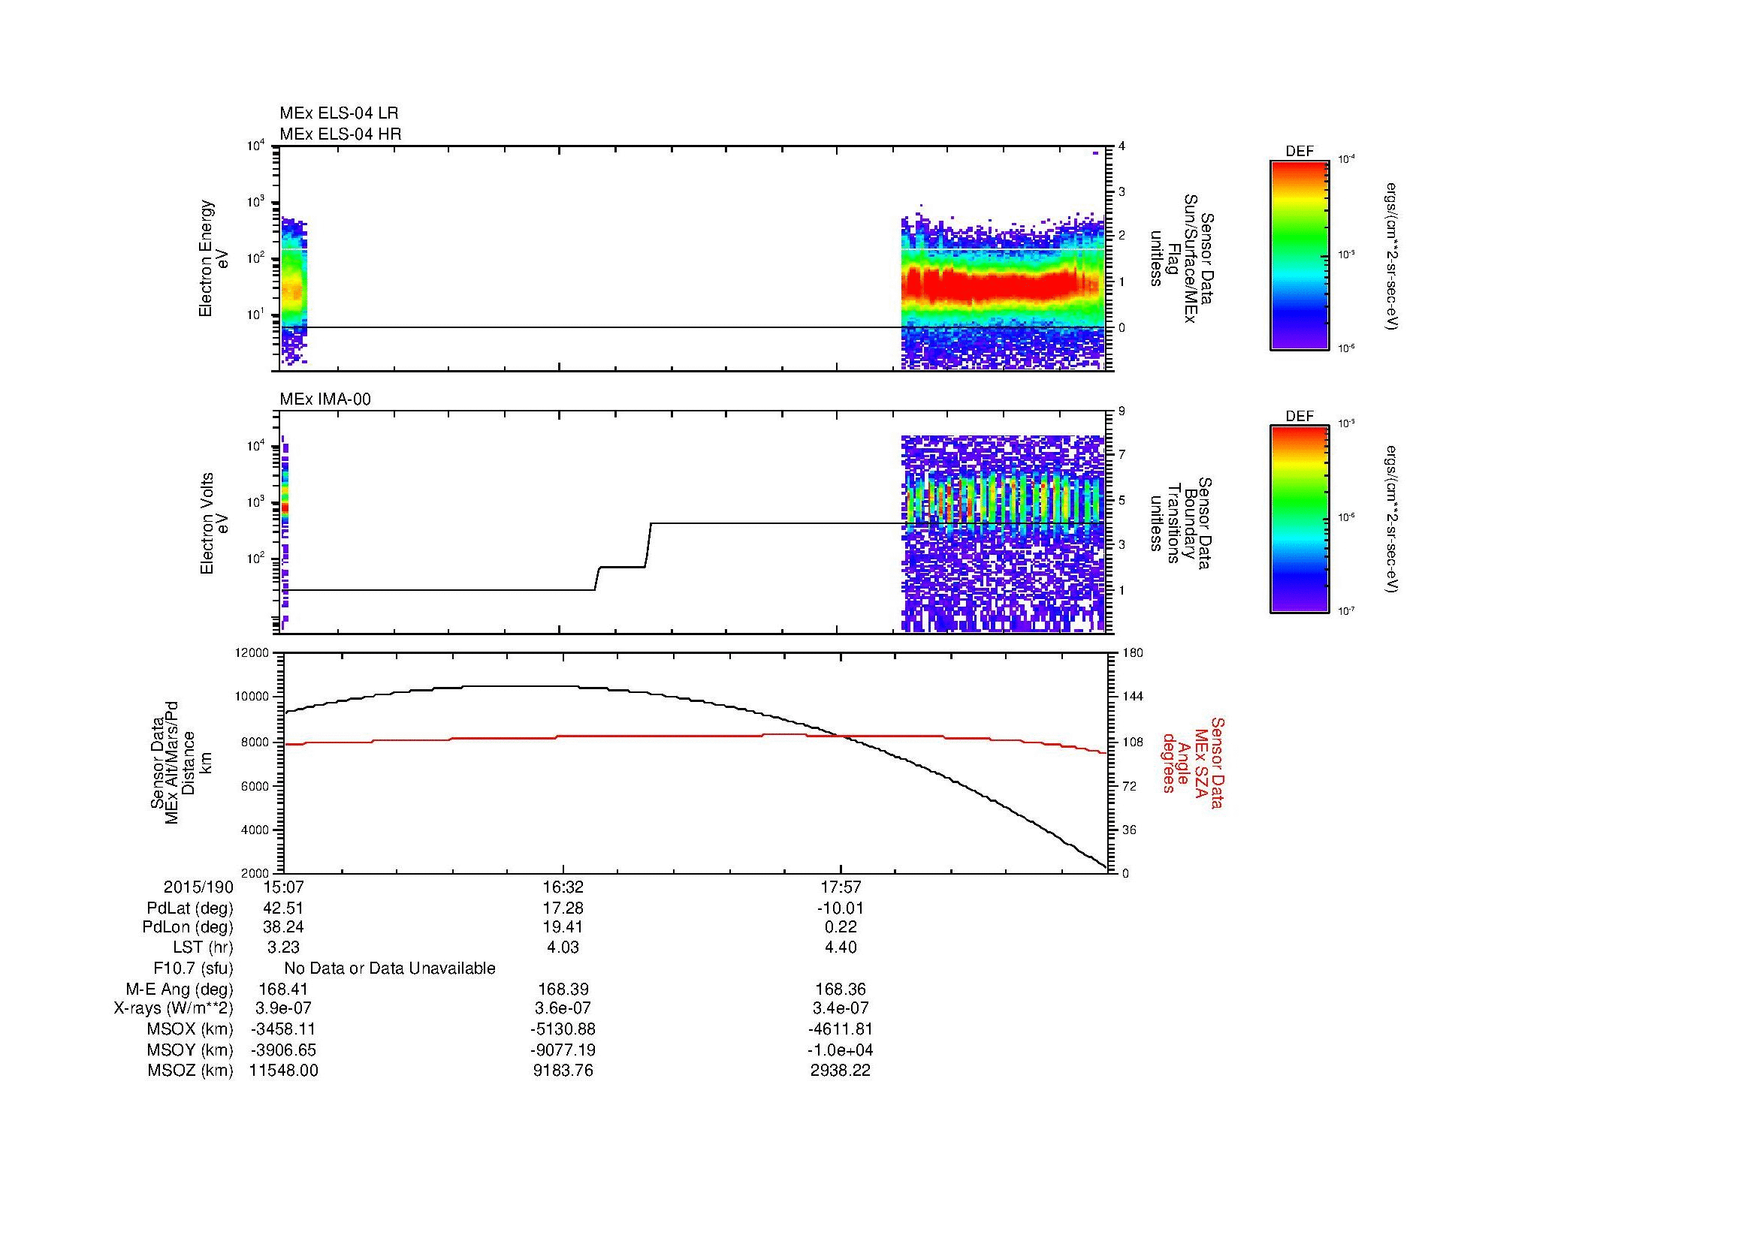Click the red high-flux band in ELS spectrogram
Image resolution: width=1757 pixels, height=1241 pixels.
tap(1003, 287)
